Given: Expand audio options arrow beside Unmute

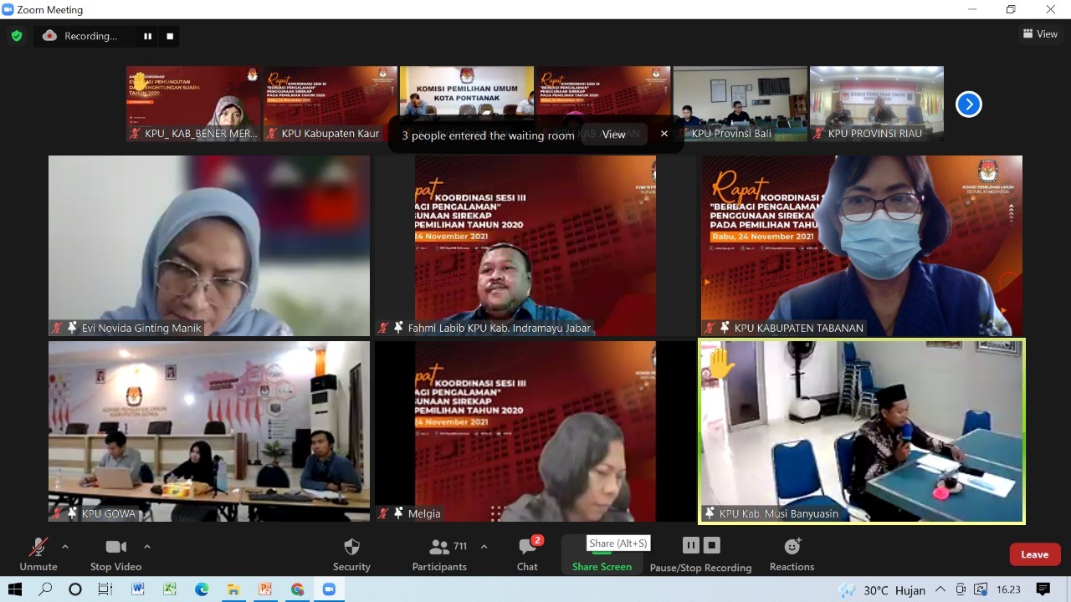Looking at the screenshot, I should [65, 547].
